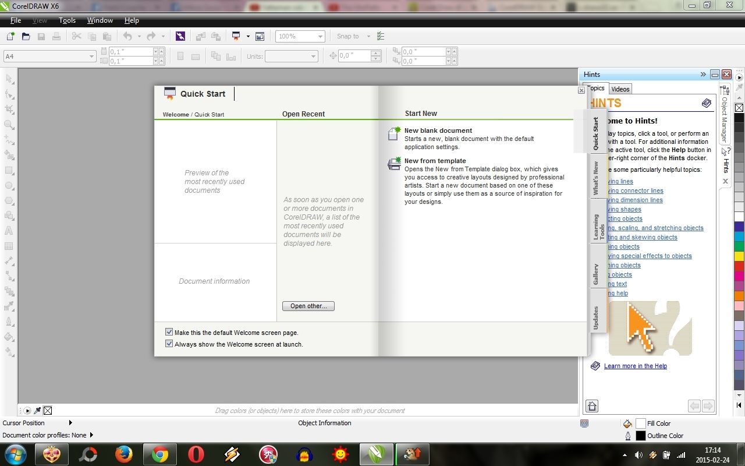Click the New document icon in toolbar
The image size is (745, 466).
point(10,36)
